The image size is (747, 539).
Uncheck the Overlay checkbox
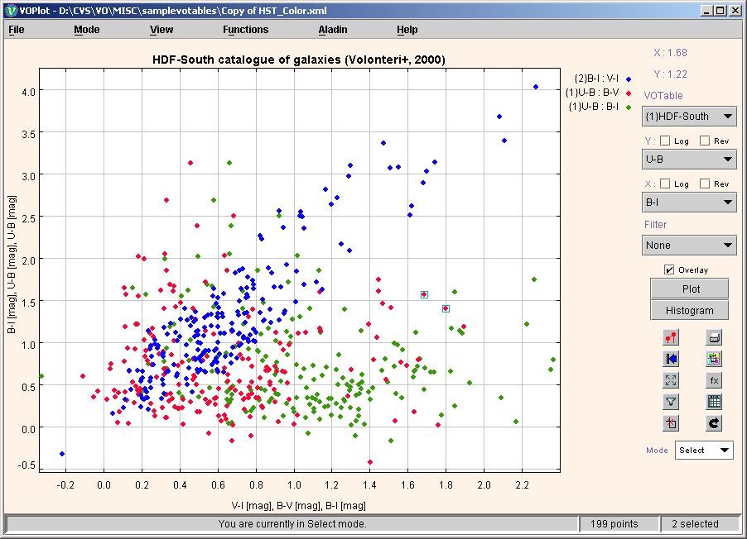pos(669,269)
